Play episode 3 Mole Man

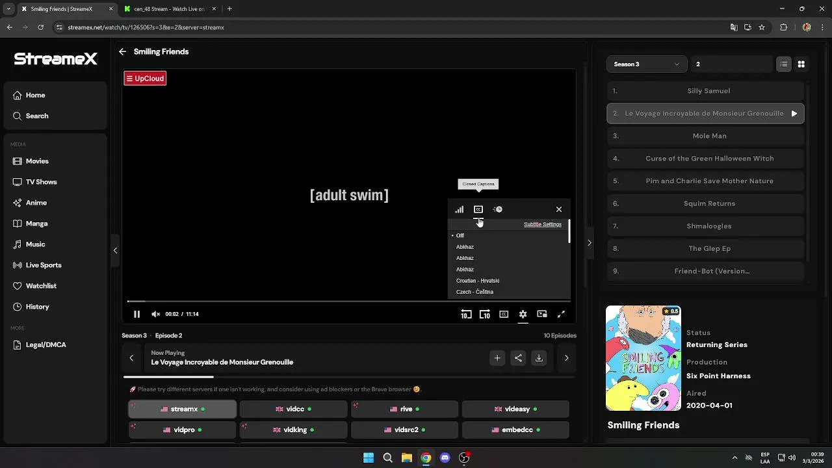705,136
